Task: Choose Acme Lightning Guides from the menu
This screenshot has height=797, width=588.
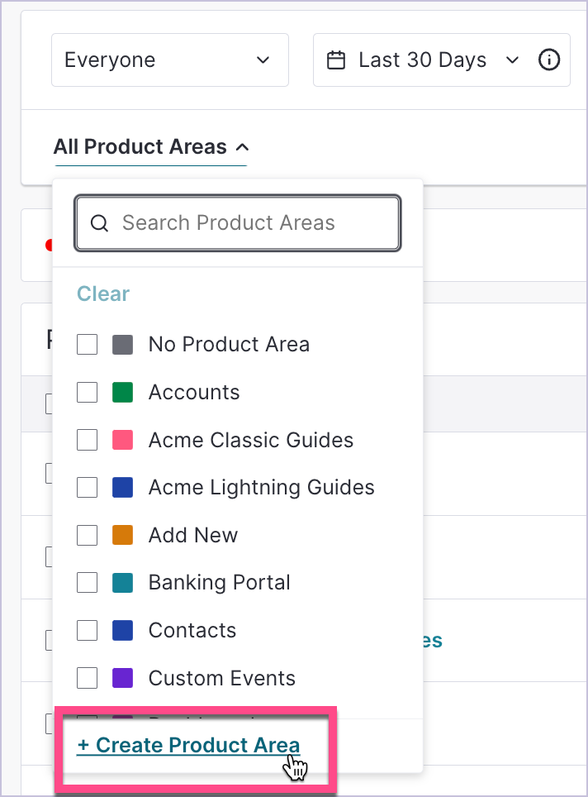Action: tap(261, 488)
